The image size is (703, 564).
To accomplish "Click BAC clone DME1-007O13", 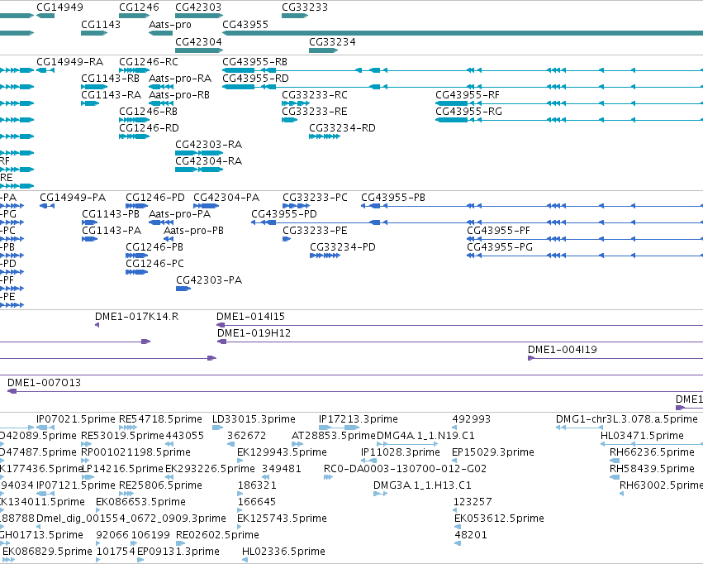I will [x=45, y=383].
